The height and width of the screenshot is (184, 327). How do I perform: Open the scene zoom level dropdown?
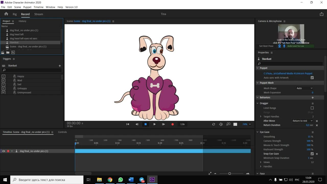247,124
